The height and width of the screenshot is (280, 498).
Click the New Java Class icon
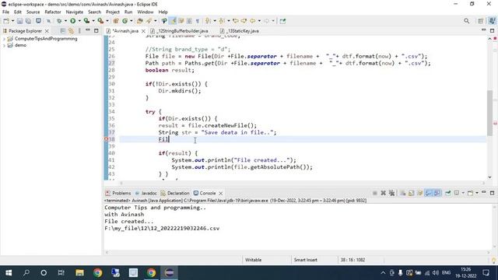124,21
